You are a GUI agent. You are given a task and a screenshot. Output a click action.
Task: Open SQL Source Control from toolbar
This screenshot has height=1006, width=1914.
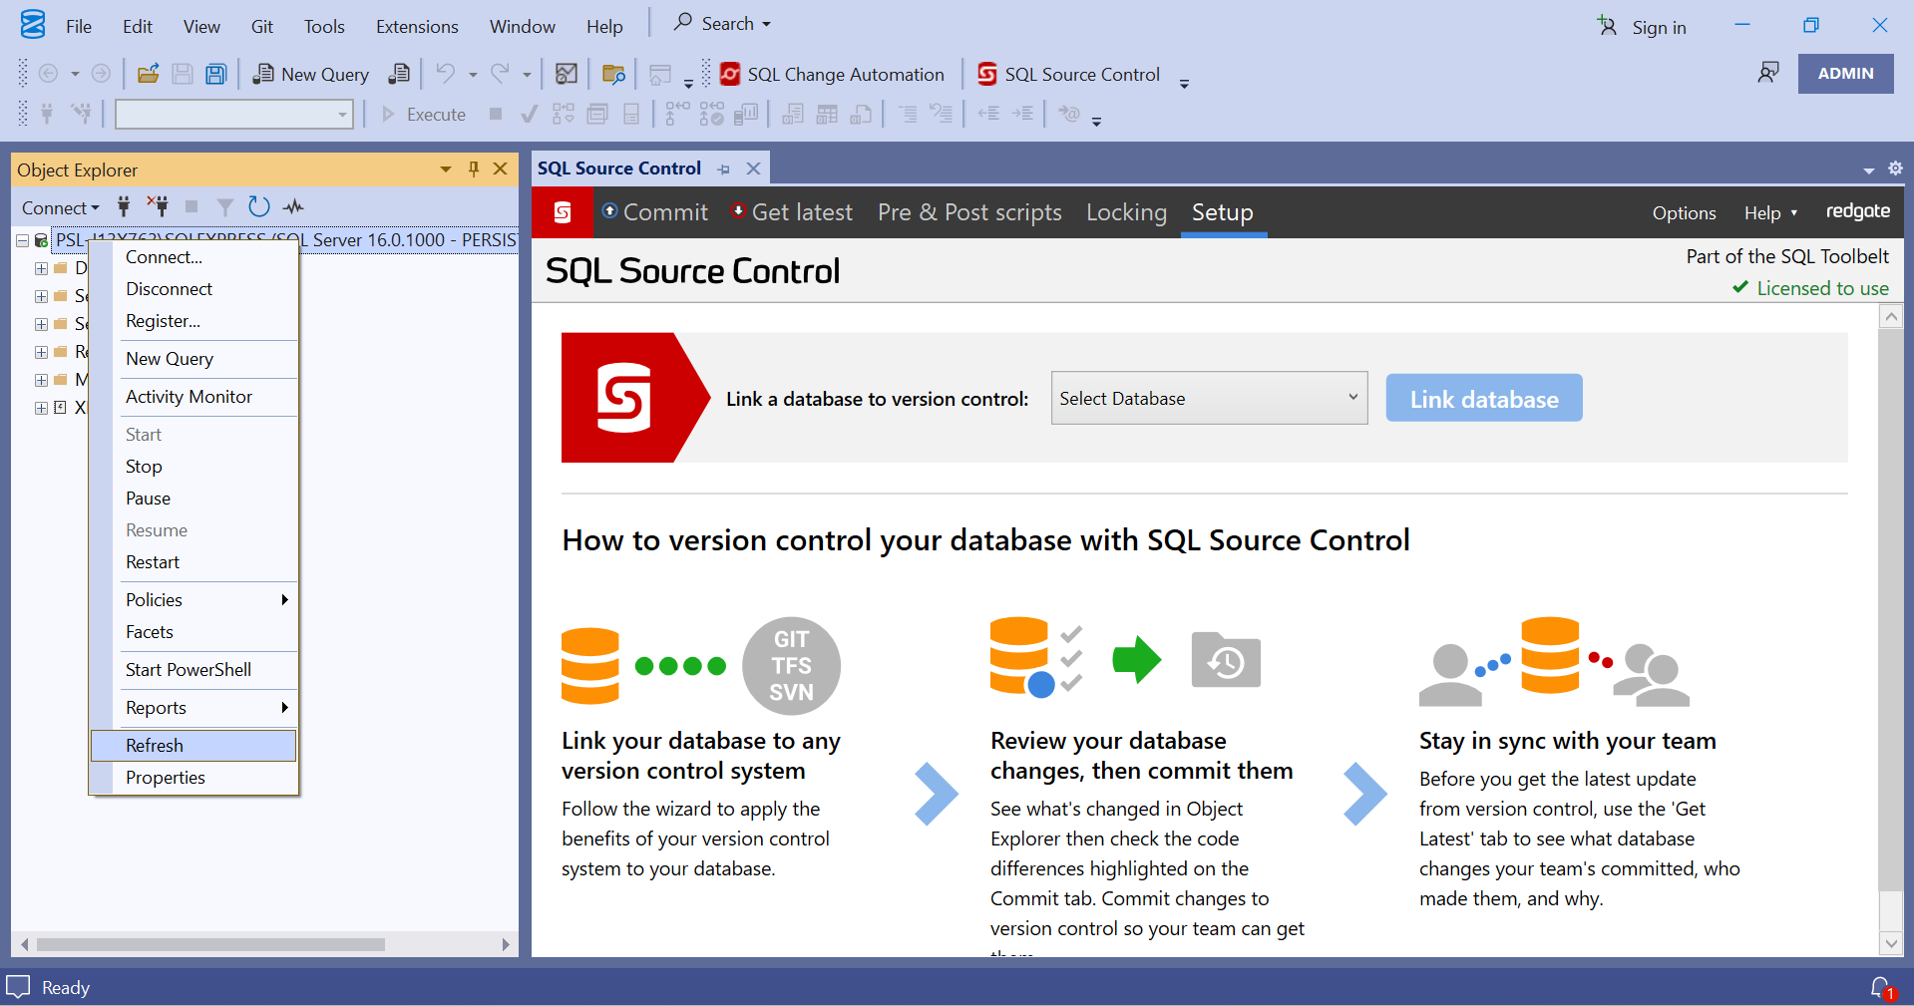(x=1069, y=74)
